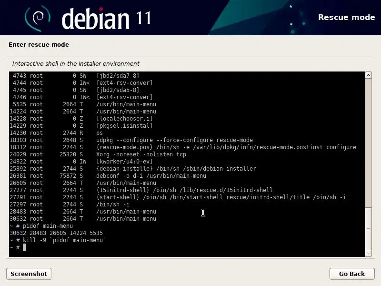This screenshot has width=381, height=286.
Task: Click the rescue-mode.postinst configure process row
Action: (183, 147)
